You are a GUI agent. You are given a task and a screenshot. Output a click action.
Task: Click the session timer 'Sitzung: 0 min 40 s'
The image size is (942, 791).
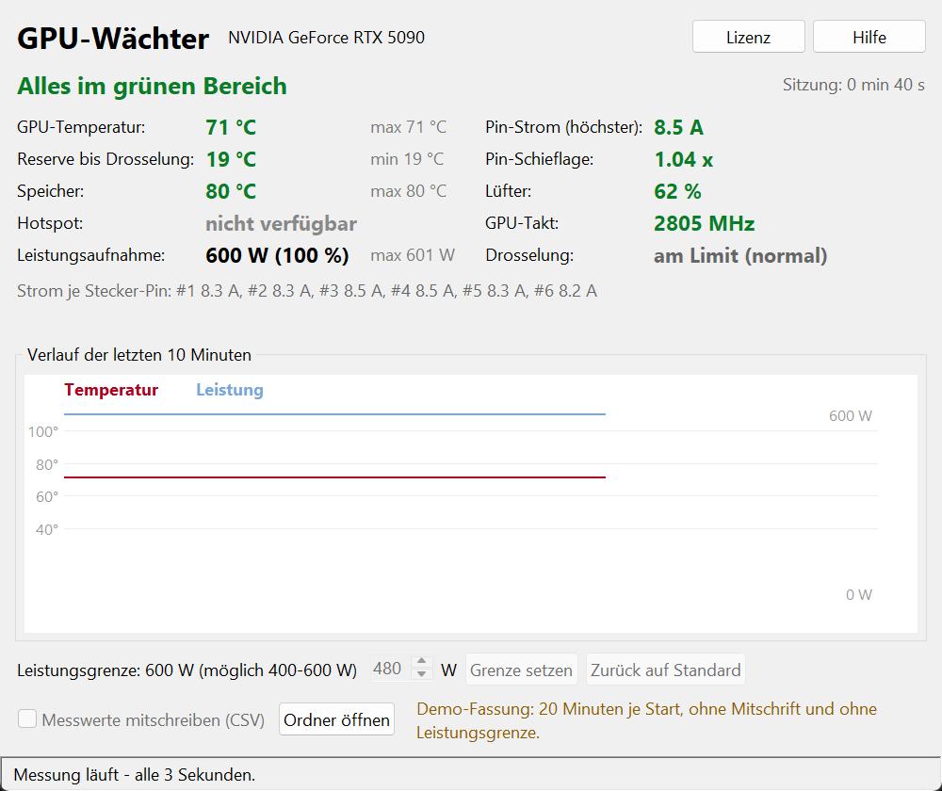point(853,85)
